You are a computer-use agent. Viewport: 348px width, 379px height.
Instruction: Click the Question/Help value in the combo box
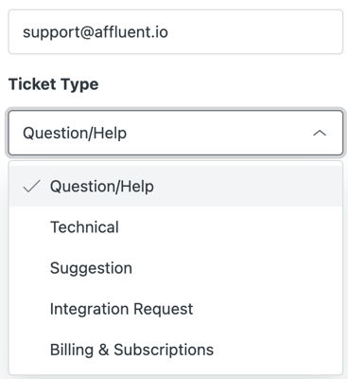pyautogui.click(x=75, y=133)
